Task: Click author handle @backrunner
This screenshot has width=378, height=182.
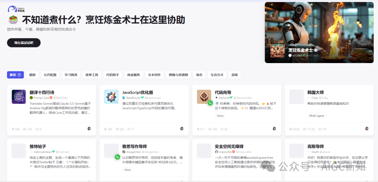Action: (153, 98)
